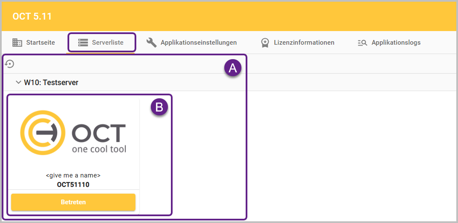Refresh the server list with the reload icon
The image size is (458, 223).
point(9,64)
